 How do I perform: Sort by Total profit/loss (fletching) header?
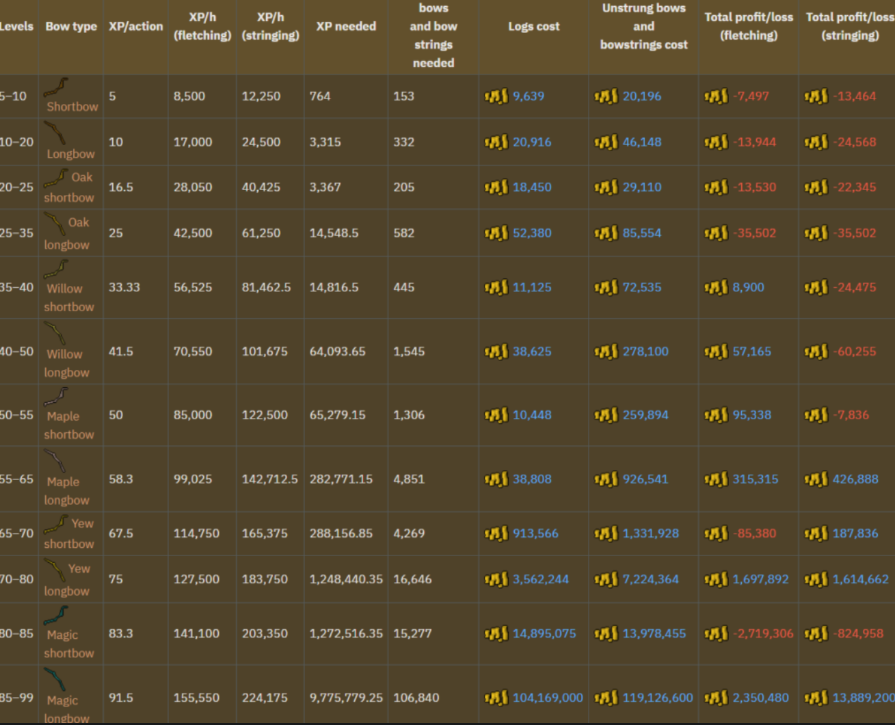click(749, 27)
